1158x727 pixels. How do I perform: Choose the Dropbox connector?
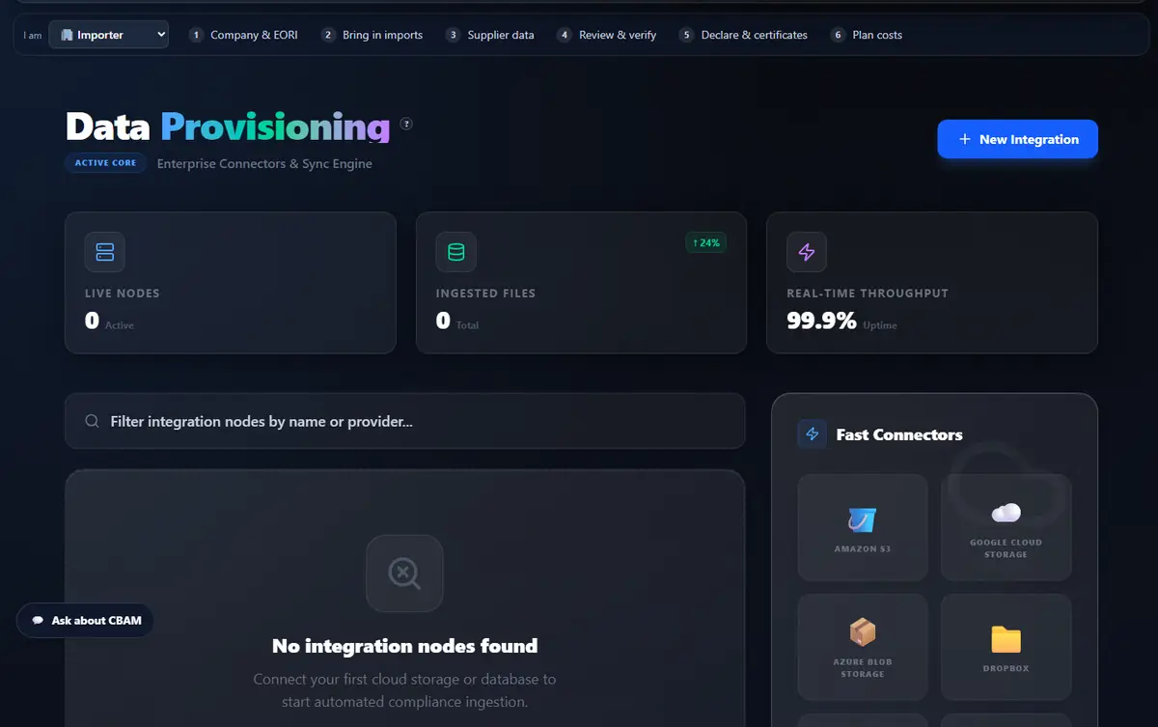coord(1006,647)
